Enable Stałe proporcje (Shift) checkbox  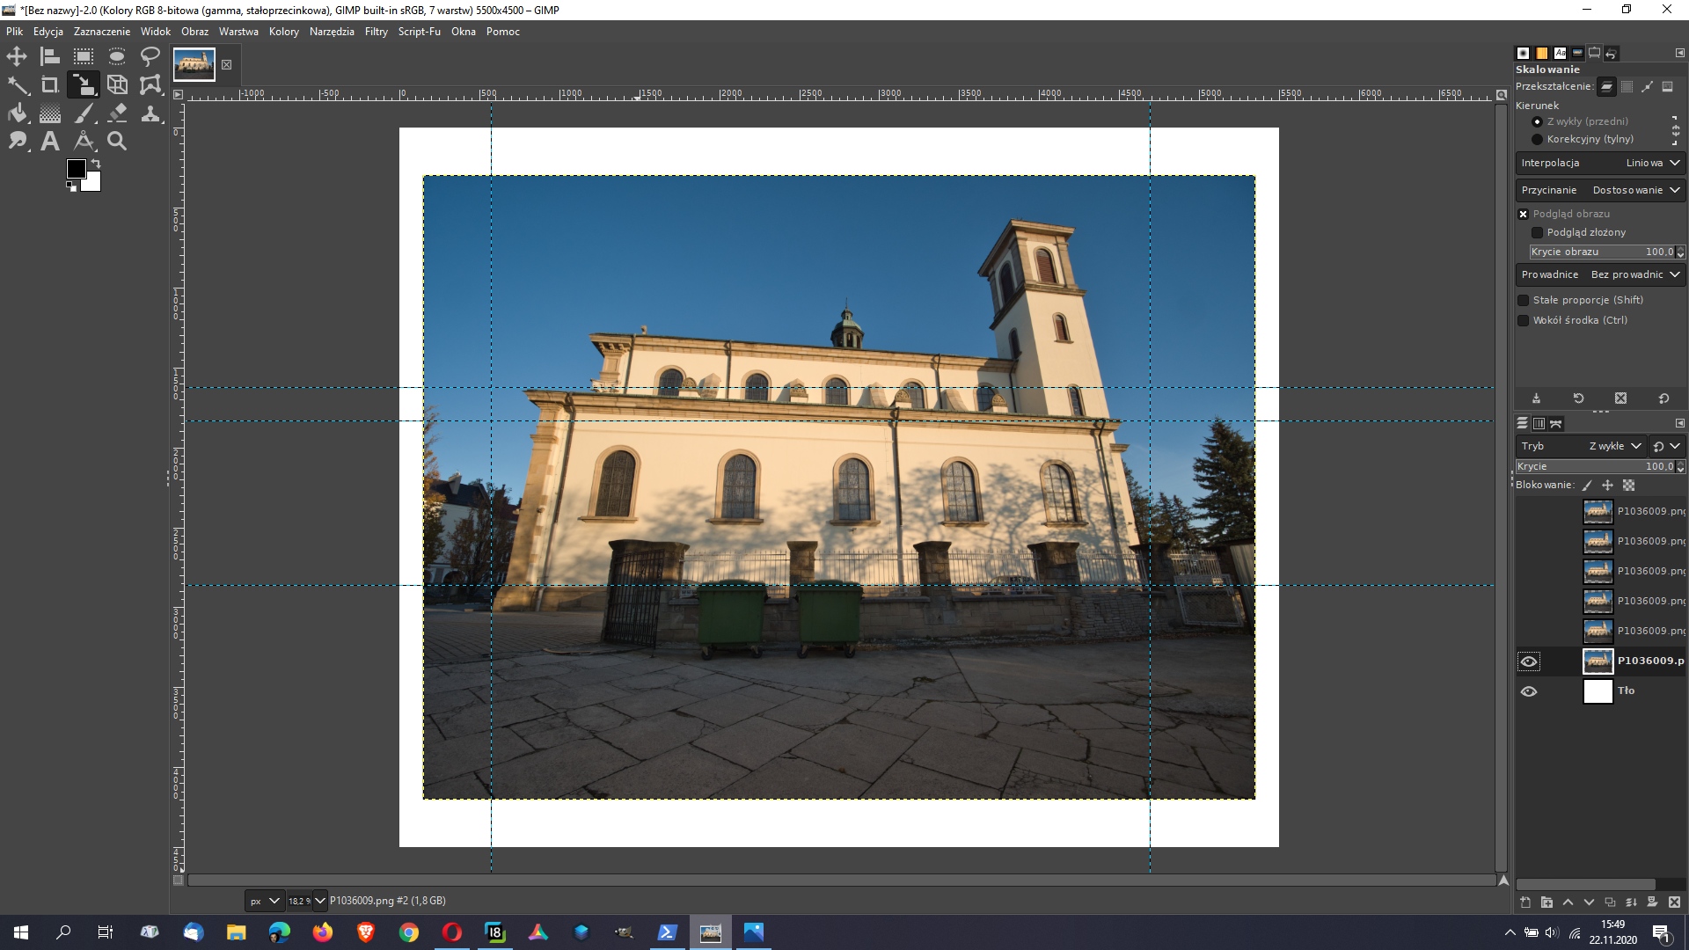tap(1524, 300)
